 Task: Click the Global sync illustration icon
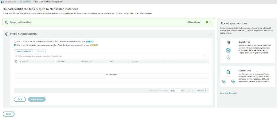click(228, 50)
